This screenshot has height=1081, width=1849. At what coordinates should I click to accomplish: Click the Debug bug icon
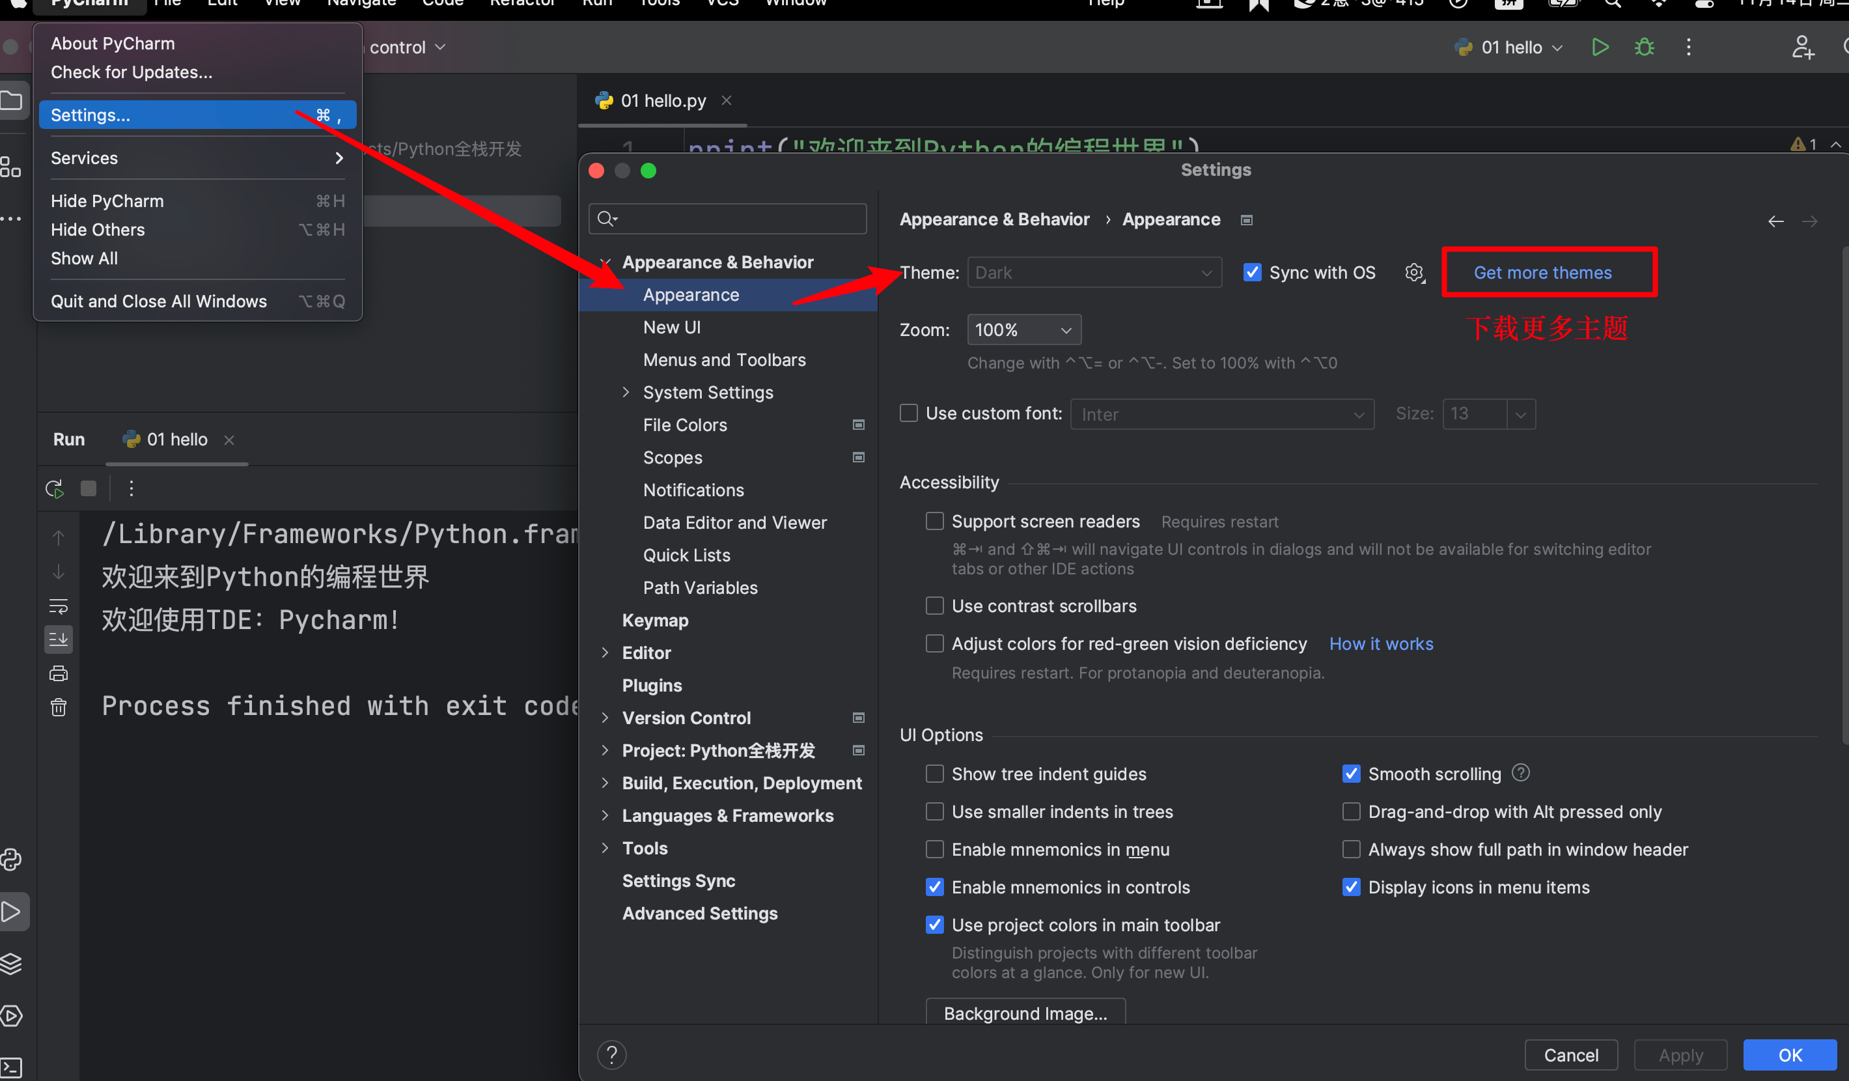tap(1645, 48)
